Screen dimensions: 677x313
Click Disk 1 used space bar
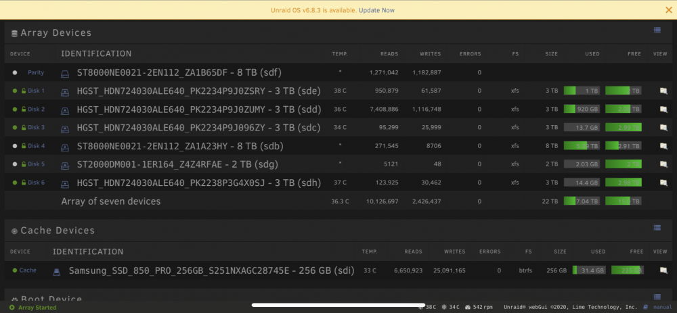click(x=582, y=91)
